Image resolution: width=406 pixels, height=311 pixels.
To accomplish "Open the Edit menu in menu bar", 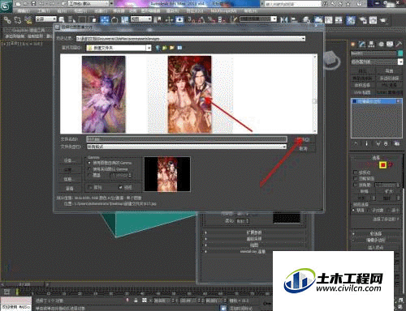I will click(x=24, y=11).
